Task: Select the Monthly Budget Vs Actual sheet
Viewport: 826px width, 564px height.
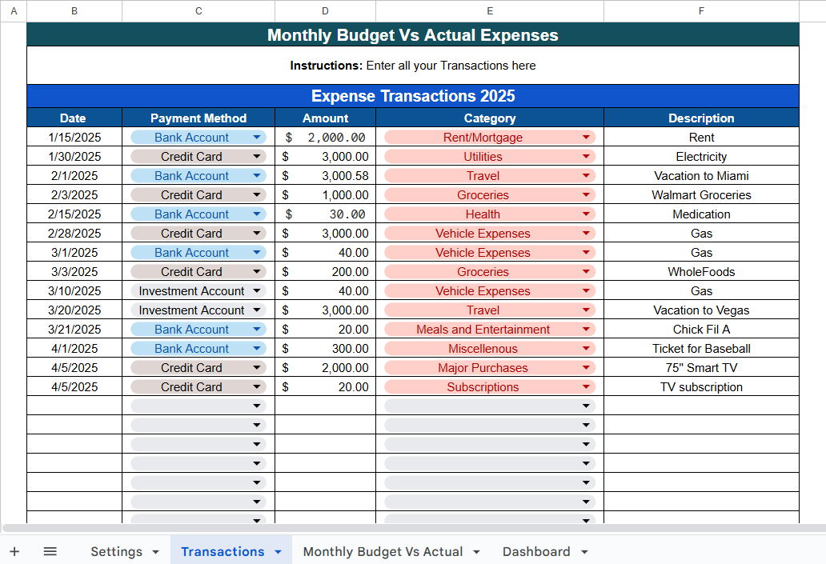Action: click(385, 551)
